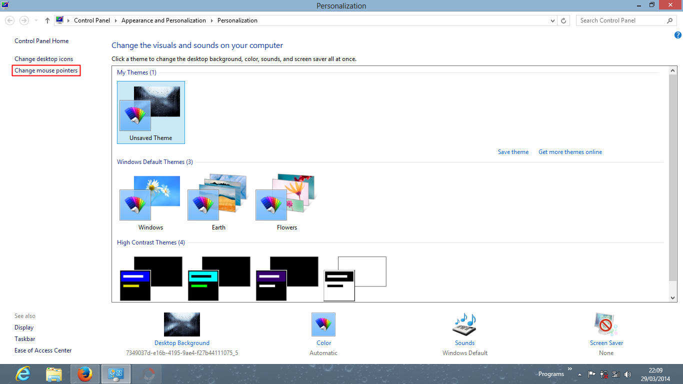This screenshot has height=384, width=683.
Task: Click Appearance and Personalization breadcrumb
Action: coord(163,20)
